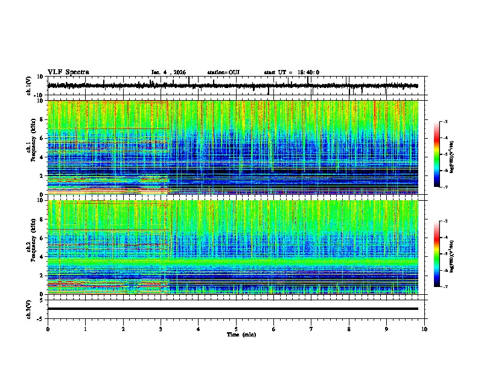Click time axis tick label "10"
Viewport: 478px width, 369px height.
click(424, 329)
